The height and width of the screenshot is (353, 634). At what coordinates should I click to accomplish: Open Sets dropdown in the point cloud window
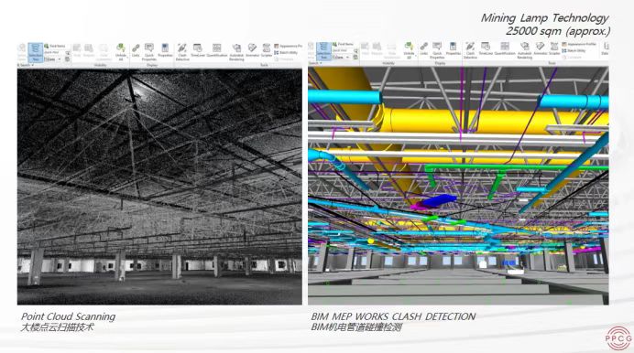[x=52, y=59]
